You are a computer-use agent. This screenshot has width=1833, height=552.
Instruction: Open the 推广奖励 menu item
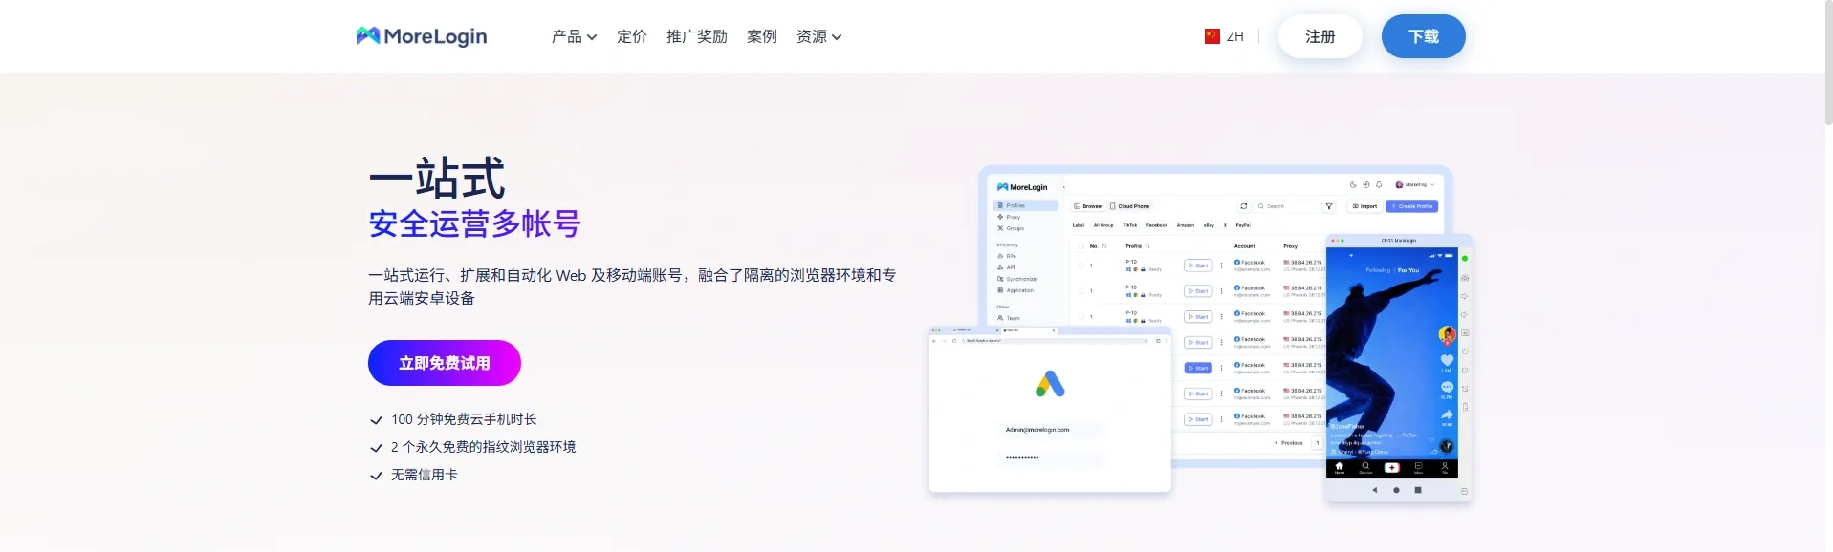point(696,36)
